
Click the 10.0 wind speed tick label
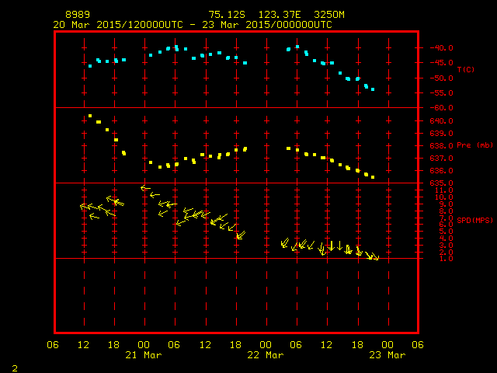[x=443, y=197]
